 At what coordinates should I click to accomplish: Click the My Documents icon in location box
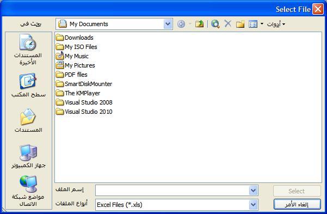coord(63,24)
